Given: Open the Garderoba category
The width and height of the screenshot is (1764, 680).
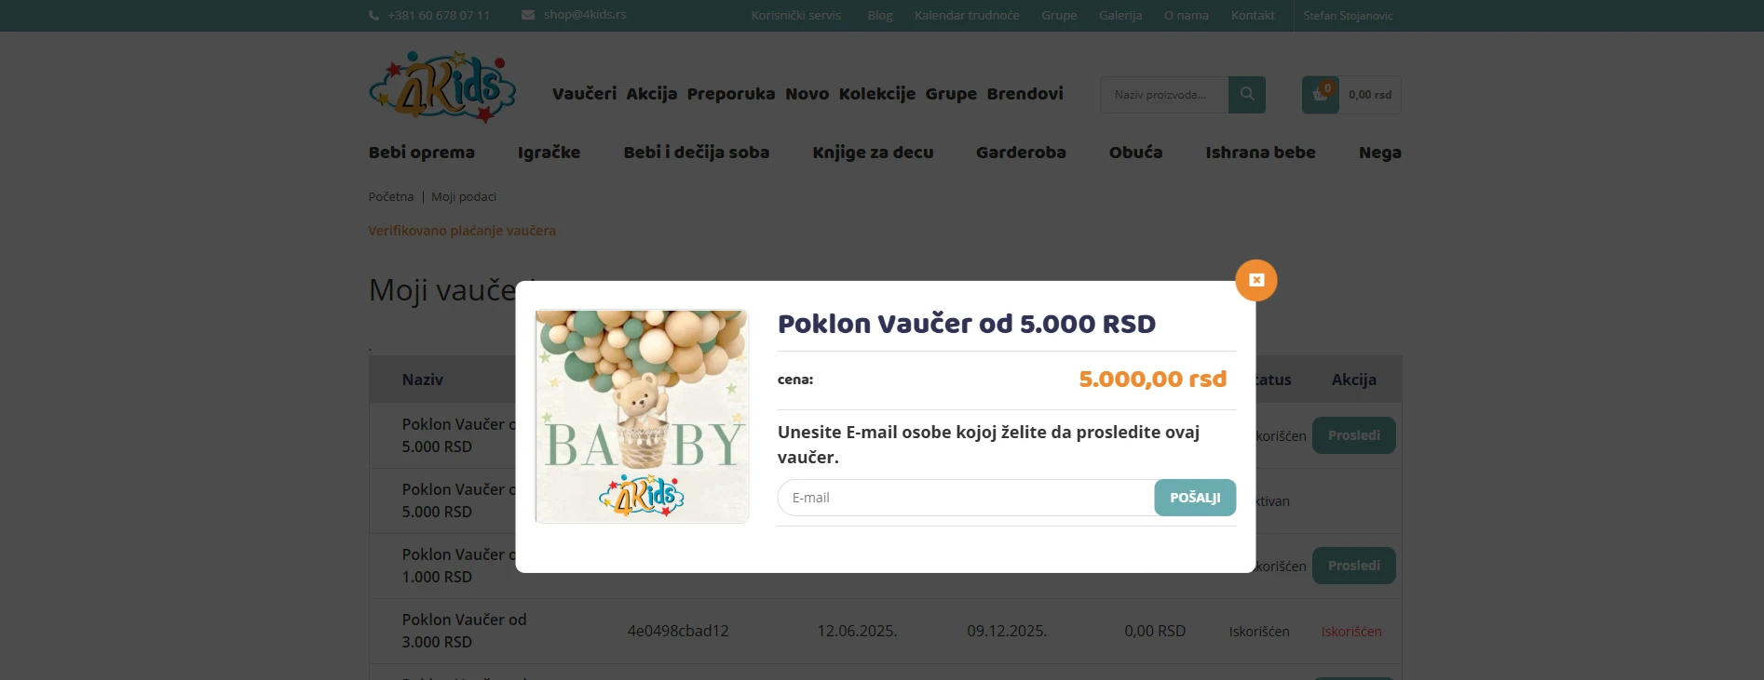Looking at the screenshot, I should [x=1021, y=153].
